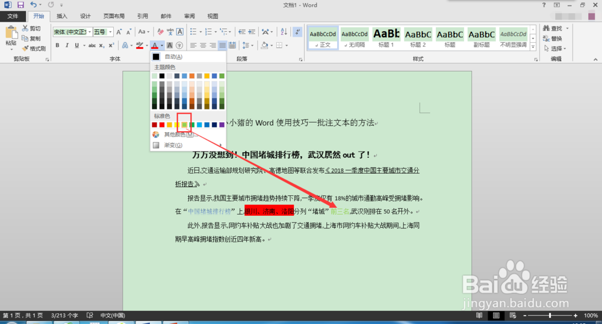Click the grow font size icon

pyautogui.click(x=119, y=32)
